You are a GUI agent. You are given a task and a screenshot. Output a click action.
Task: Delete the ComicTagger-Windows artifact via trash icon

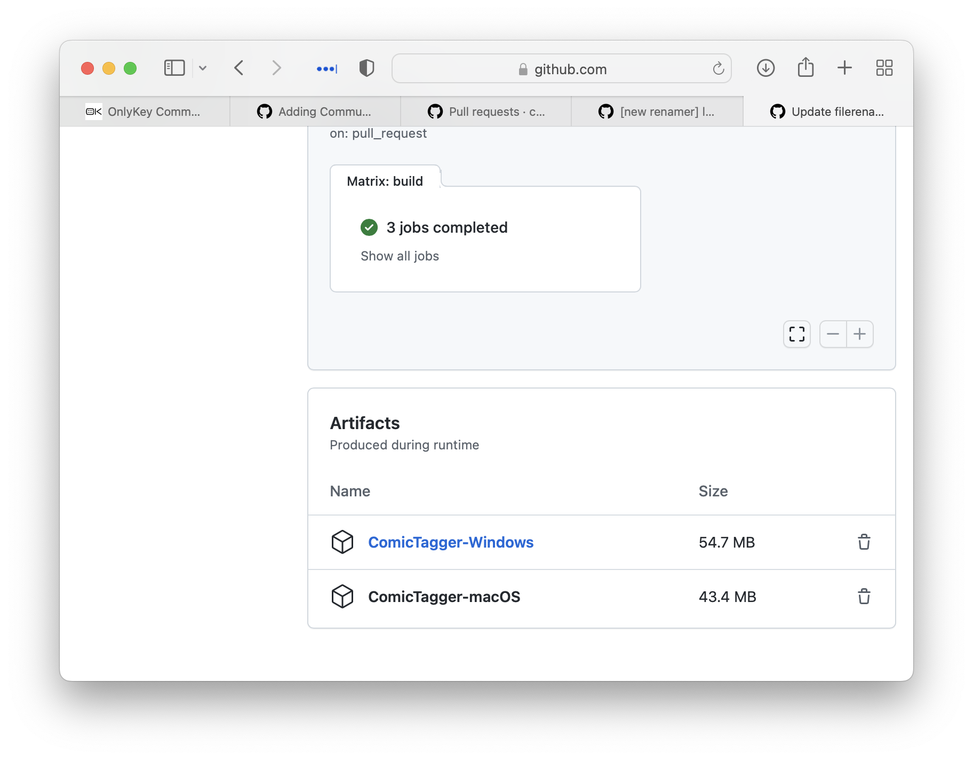point(864,542)
